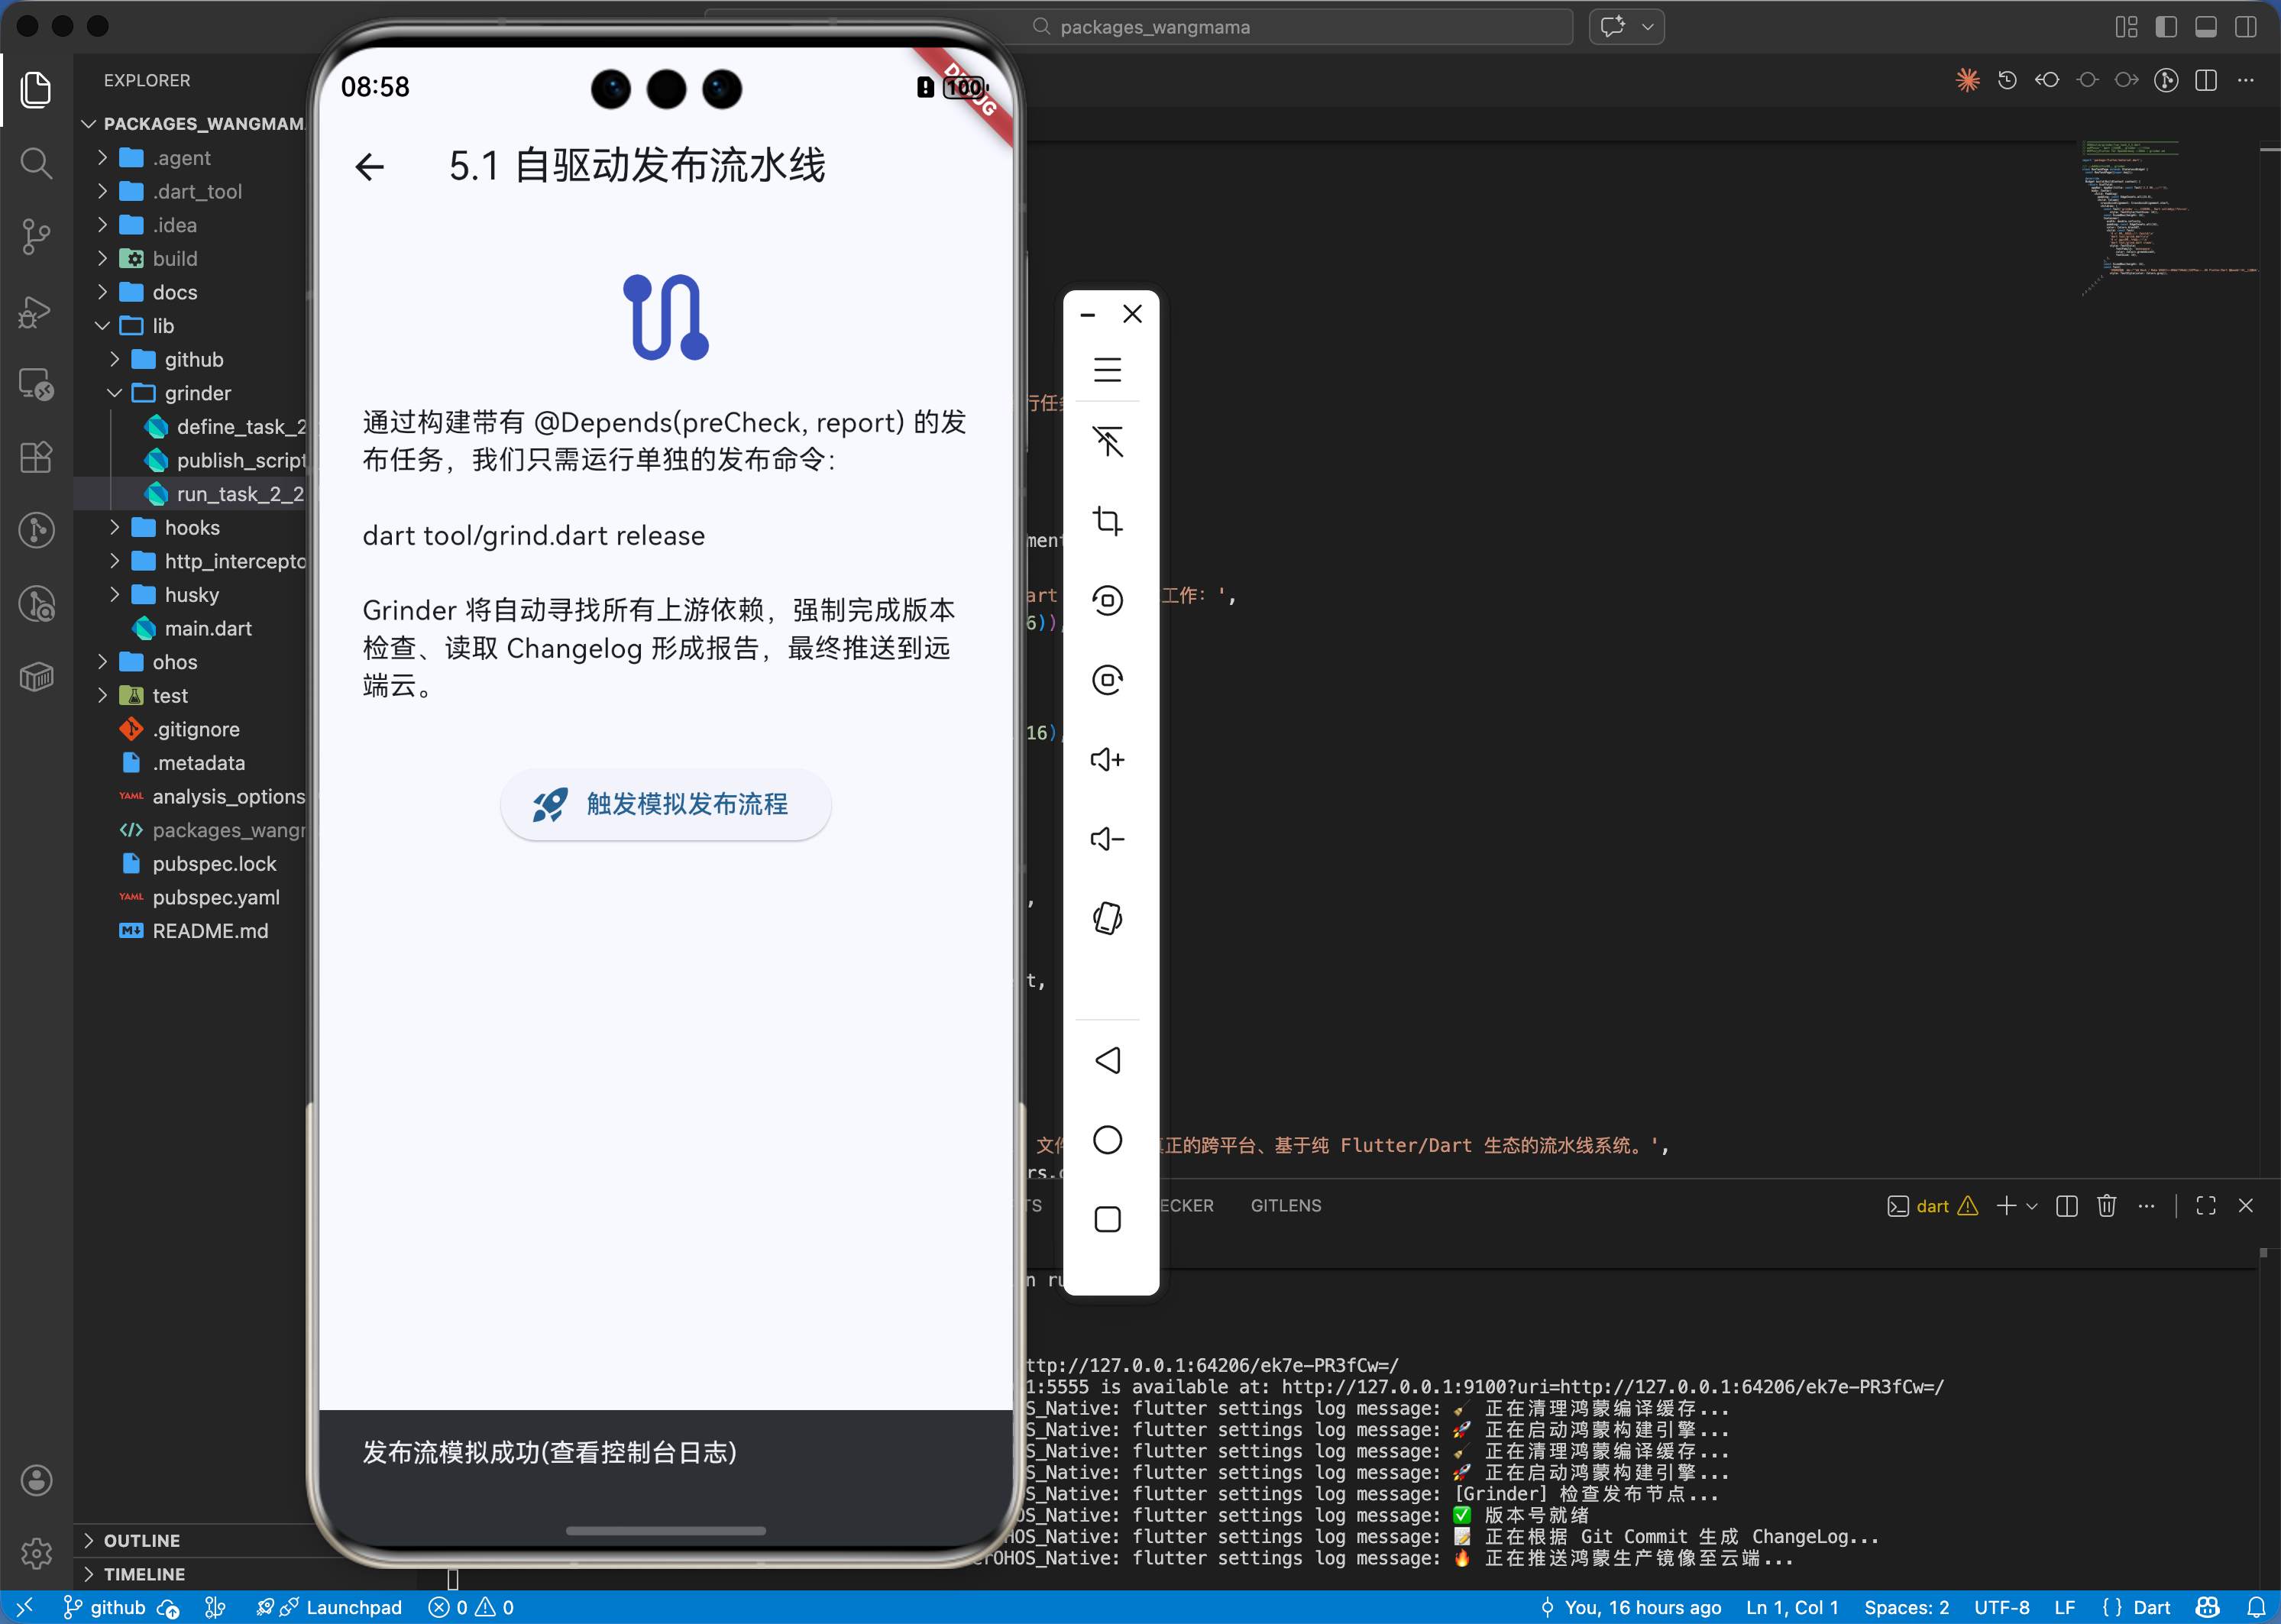The image size is (2281, 1624).
Task: Tap the 触发模拟发布流程 button on the phone
Action: click(x=665, y=805)
